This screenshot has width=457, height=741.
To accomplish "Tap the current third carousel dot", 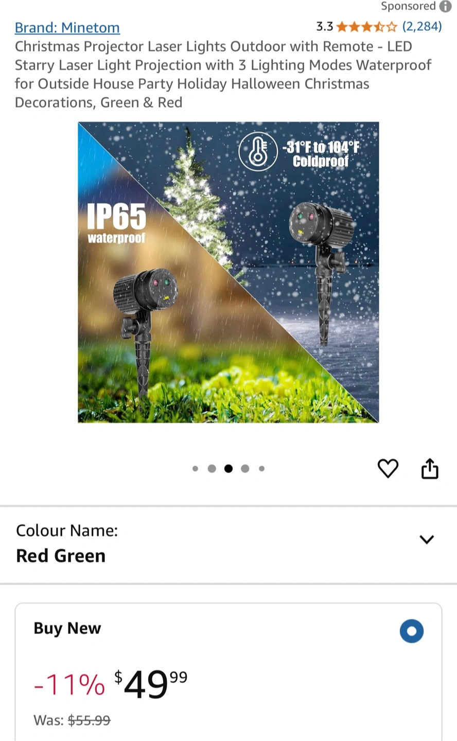I will (228, 468).
